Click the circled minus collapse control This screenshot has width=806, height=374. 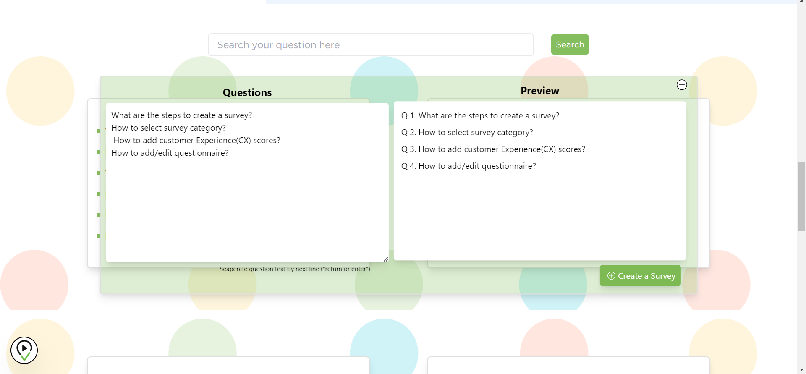coord(681,84)
